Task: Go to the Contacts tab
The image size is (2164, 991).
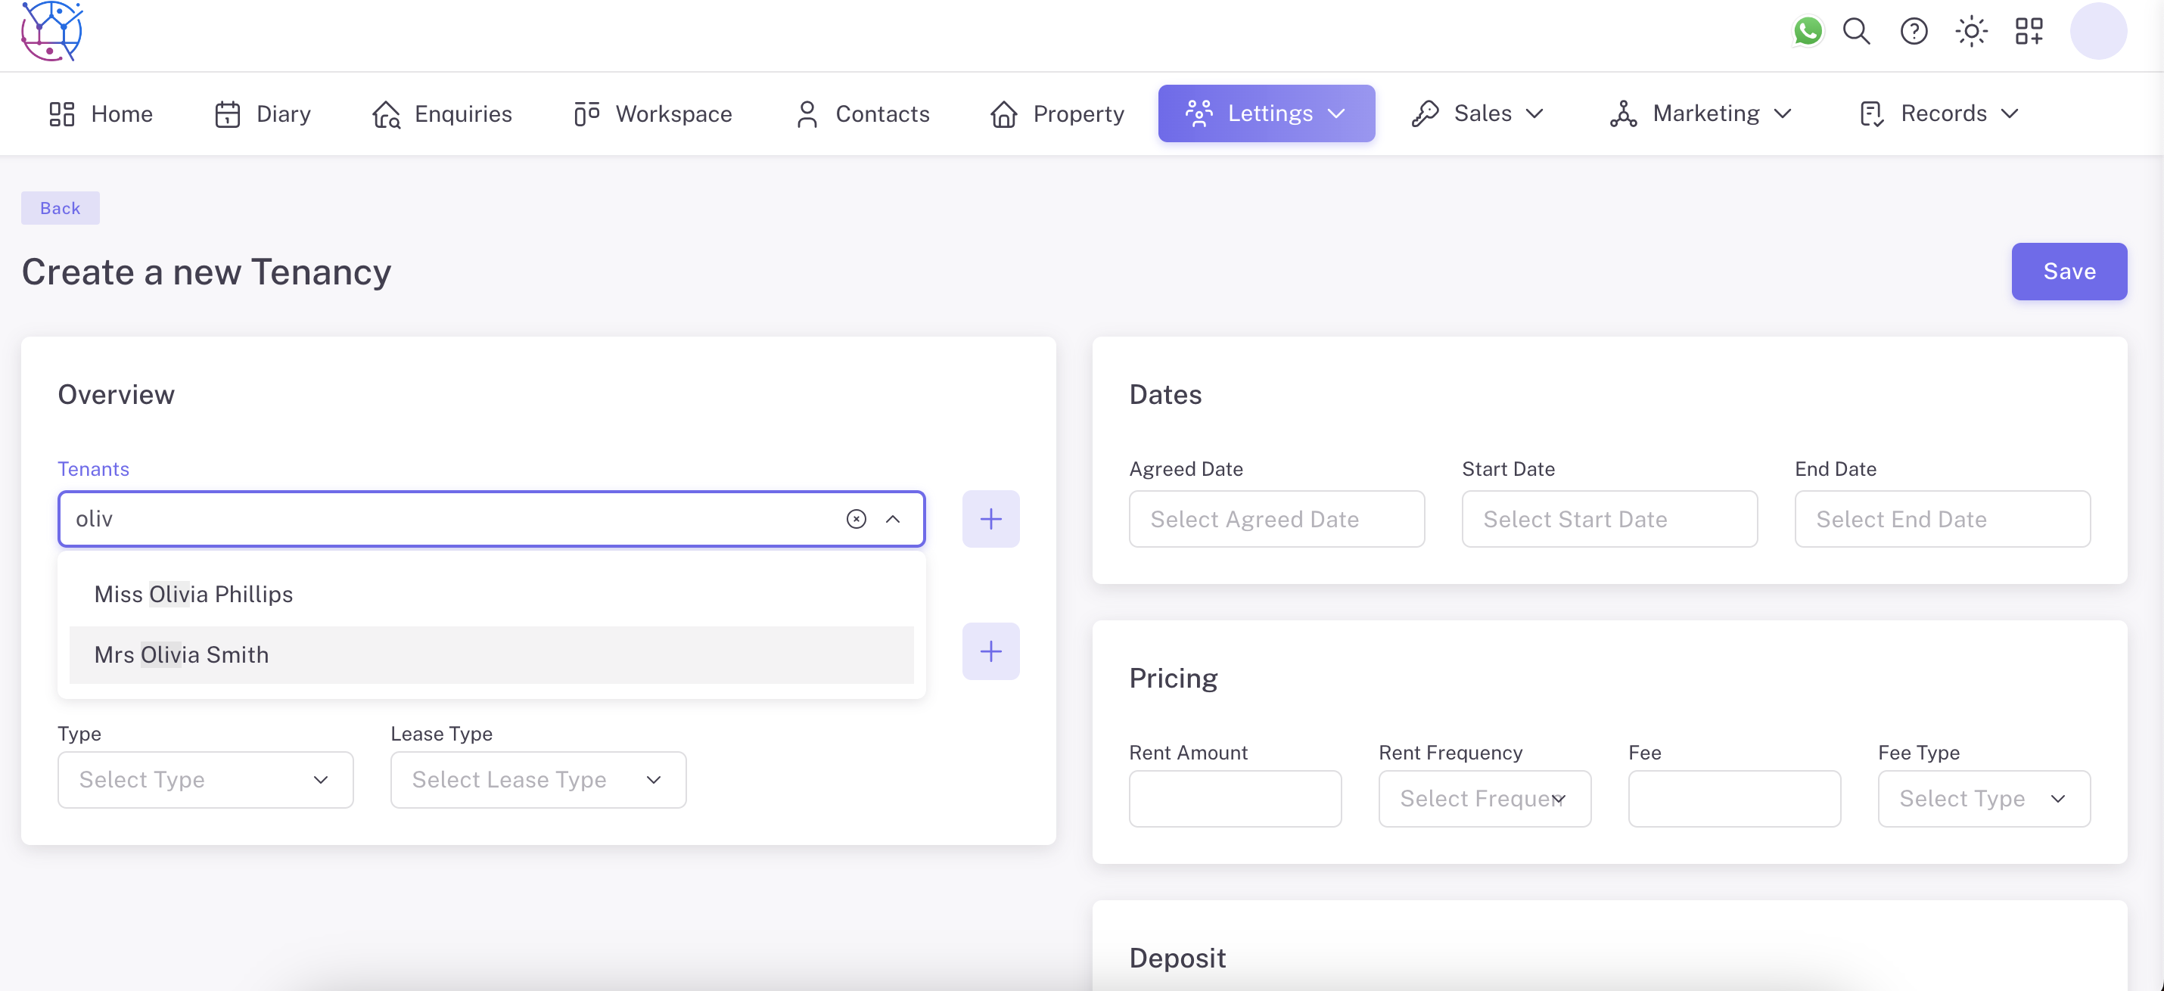Action: [x=863, y=113]
